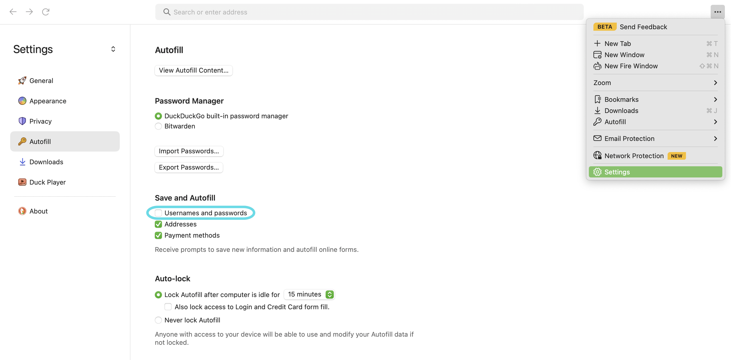Image resolution: width=733 pixels, height=360 pixels.
Task: Adjust auto-lock idle timer dropdown
Action: point(309,294)
